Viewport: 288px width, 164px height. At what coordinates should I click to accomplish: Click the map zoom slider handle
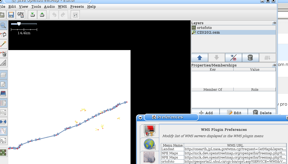(19, 24)
